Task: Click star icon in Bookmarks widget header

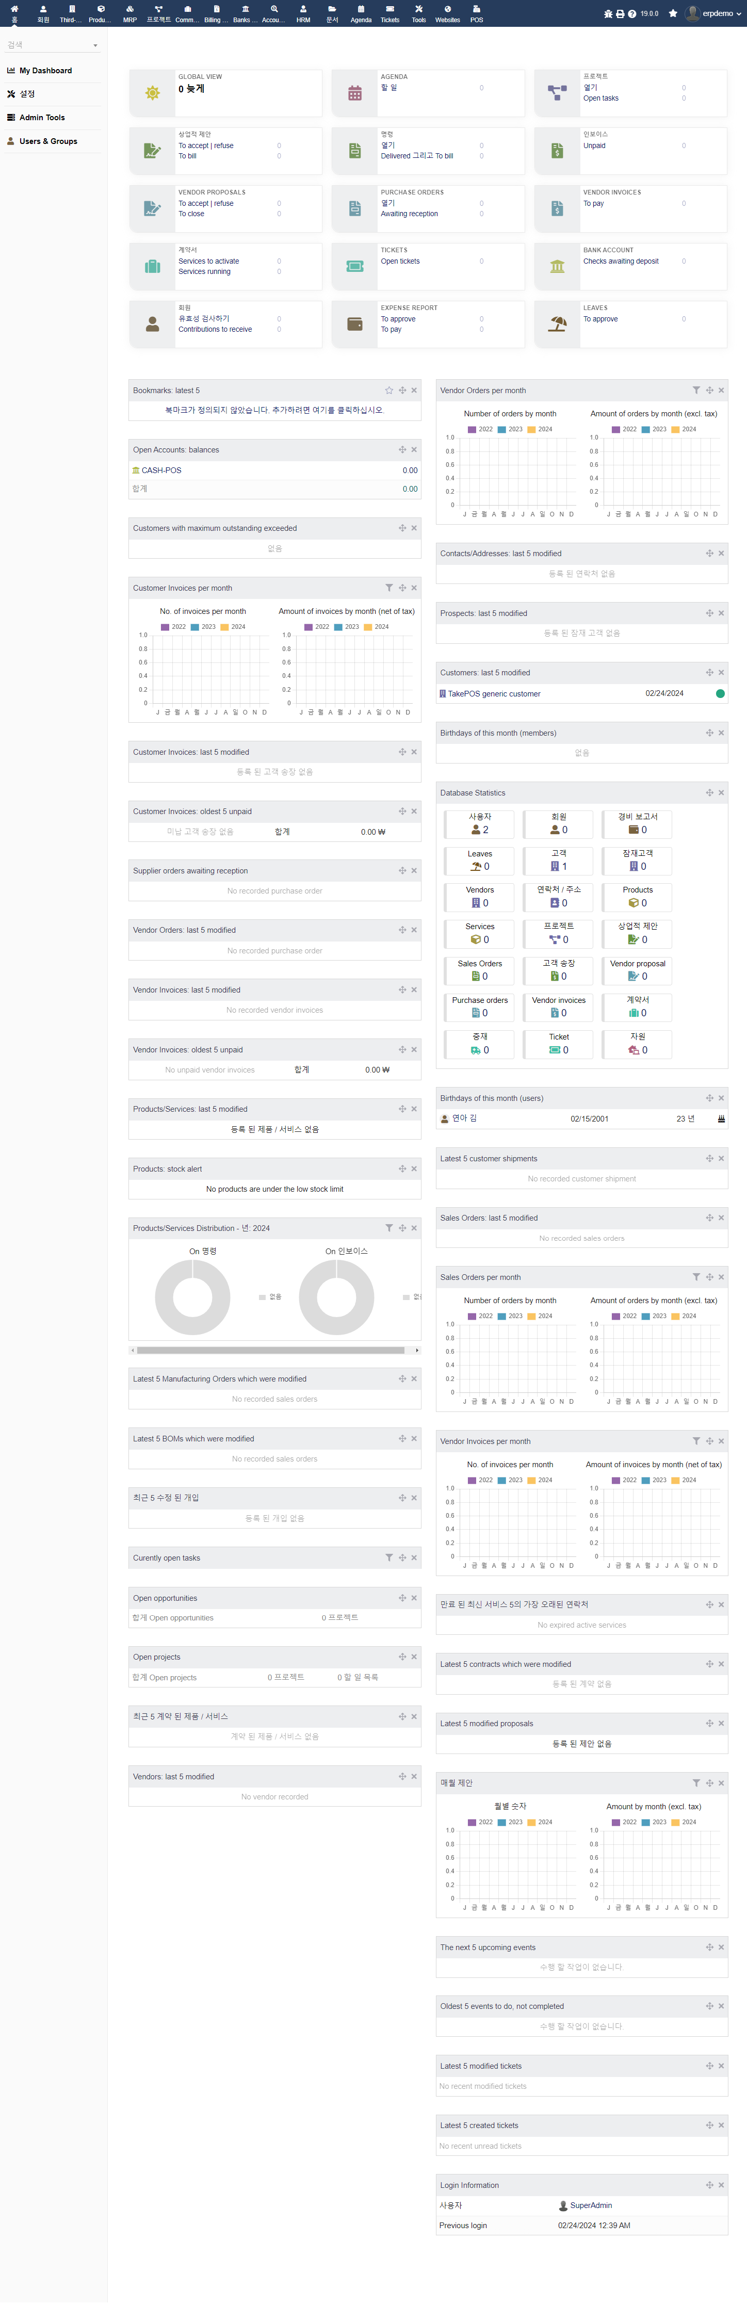Action: 389,390
